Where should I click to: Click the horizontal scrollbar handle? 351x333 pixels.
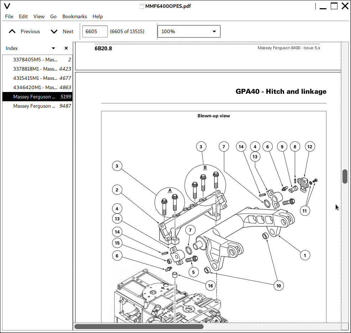tap(139, 326)
